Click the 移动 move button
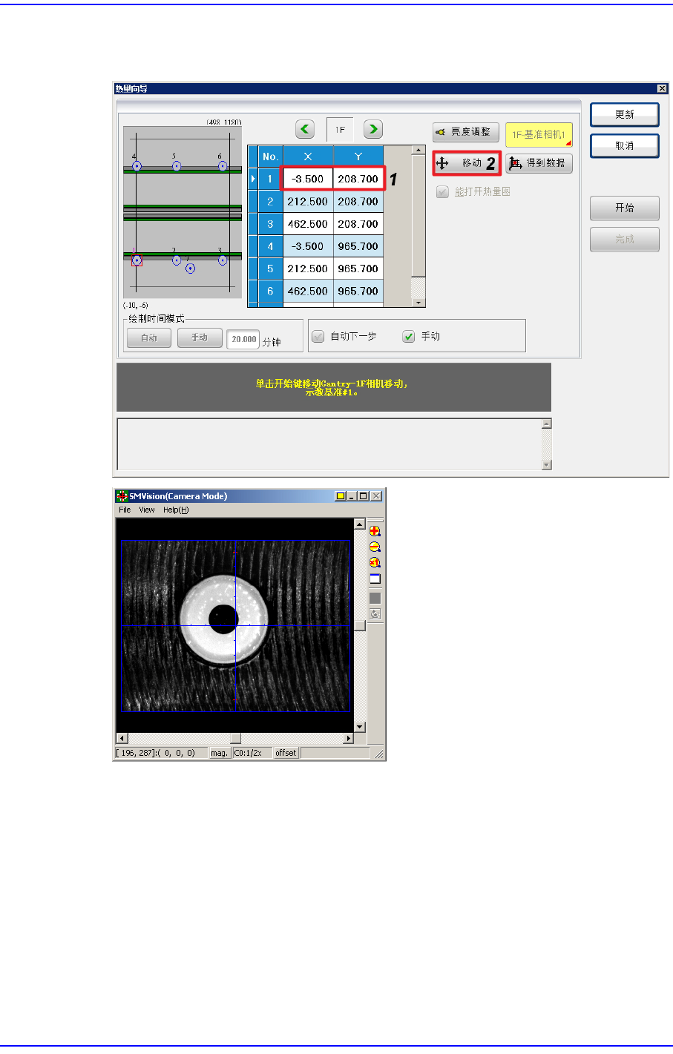Viewport: 673px width, 1054px height. pos(467,163)
